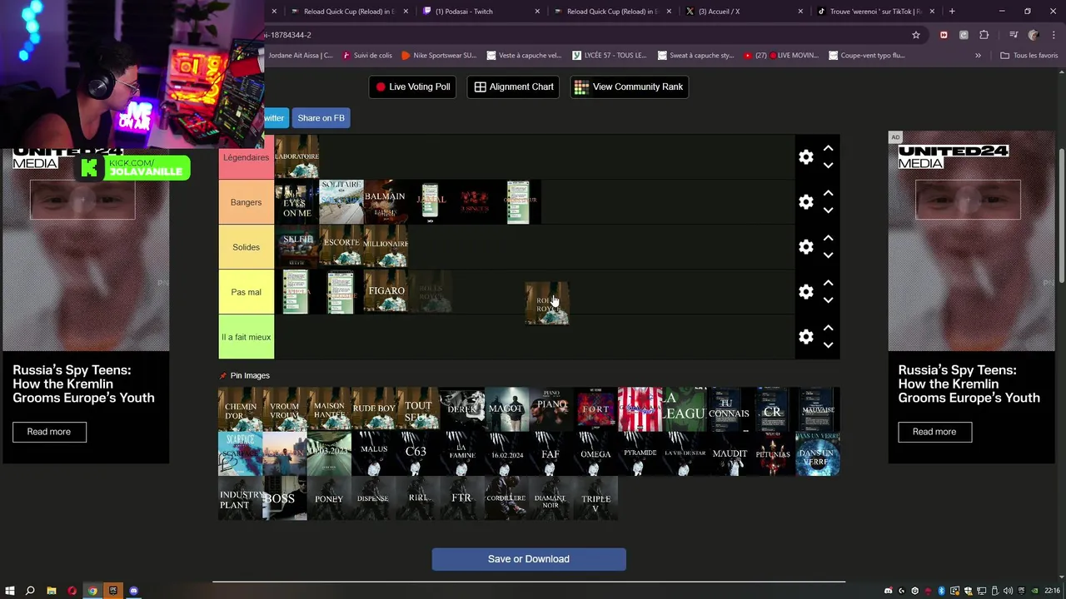This screenshot has height=599, width=1066.
Task: Click the page vertical scrollbar
Action: coord(1061,216)
